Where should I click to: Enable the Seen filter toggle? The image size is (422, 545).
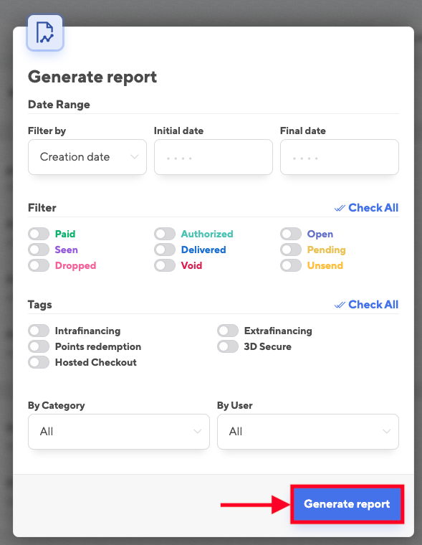(x=39, y=250)
